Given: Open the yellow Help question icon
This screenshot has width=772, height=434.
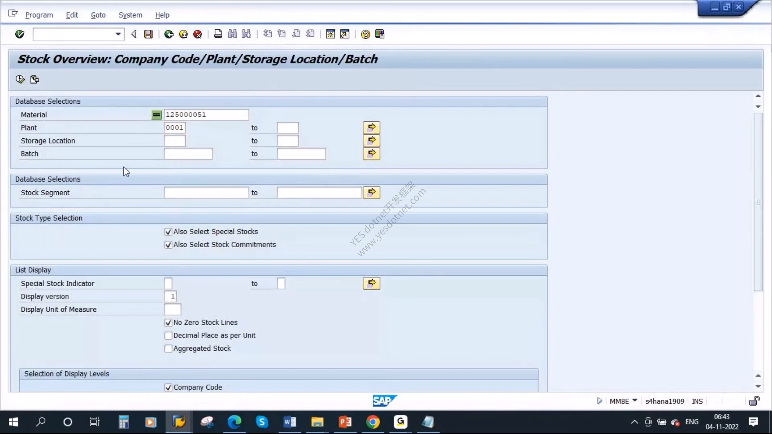Looking at the screenshot, I should (365, 34).
